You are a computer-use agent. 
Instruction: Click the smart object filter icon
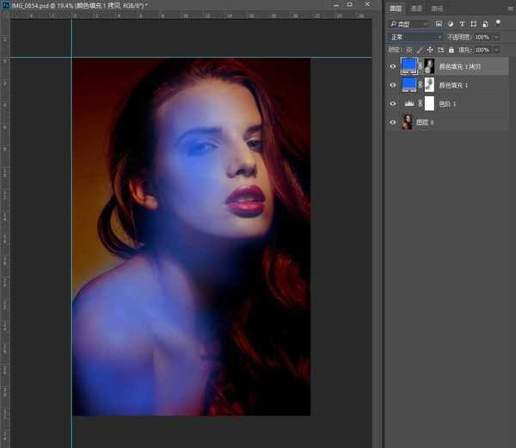486,24
